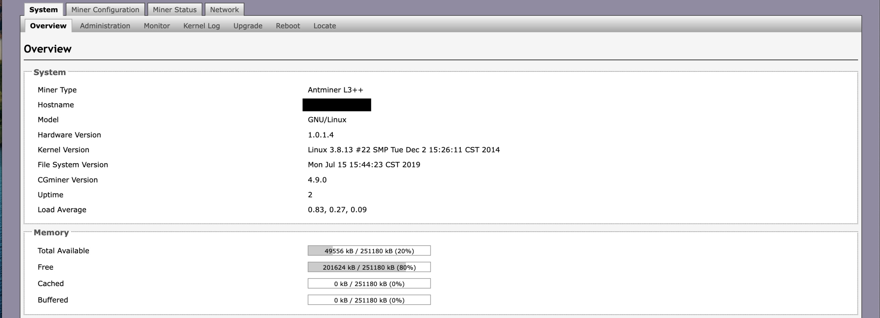The image size is (880, 318).
Task: Open the Monitor sub-tab
Action: [x=157, y=26]
